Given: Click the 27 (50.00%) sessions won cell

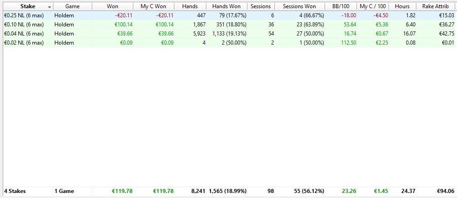Looking at the screenshot, I should [310, 33].
